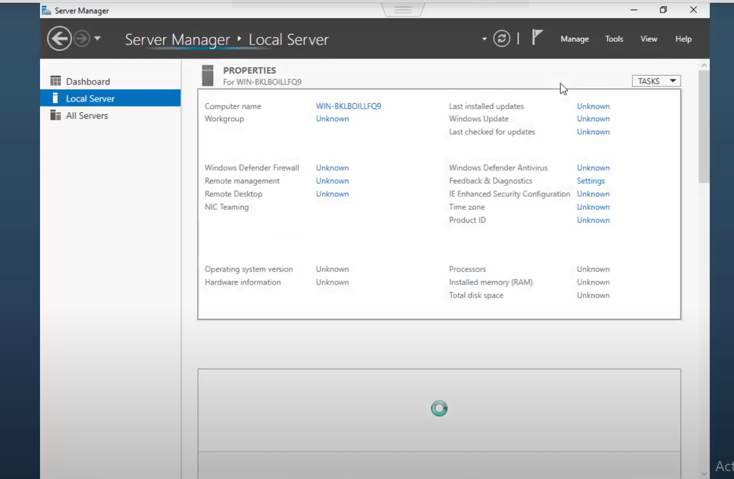Viewport: 734px width, 479px height.
Task: Open navigation history dropdown arrow
Action: coord(97,39)
